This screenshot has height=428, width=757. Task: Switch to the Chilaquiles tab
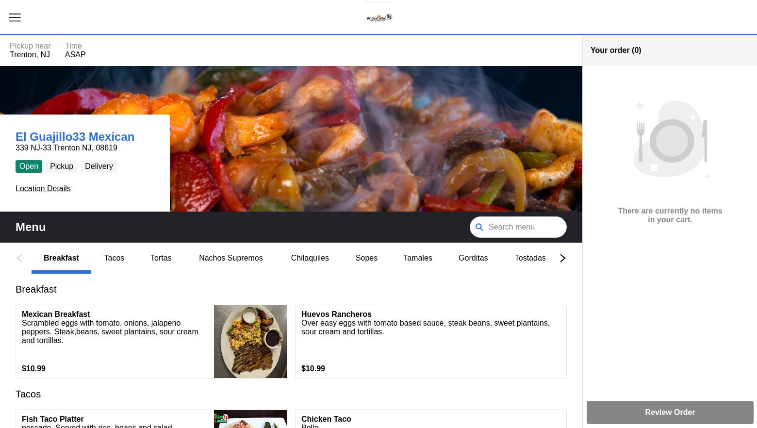pos(310,258)
